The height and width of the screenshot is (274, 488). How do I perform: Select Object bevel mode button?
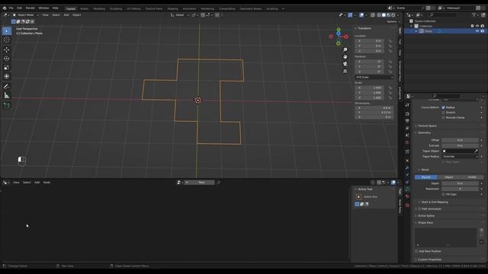coord(449,177)
